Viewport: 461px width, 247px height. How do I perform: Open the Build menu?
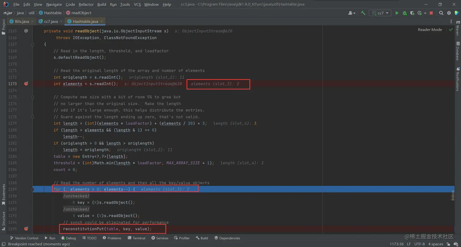point(102,5)
